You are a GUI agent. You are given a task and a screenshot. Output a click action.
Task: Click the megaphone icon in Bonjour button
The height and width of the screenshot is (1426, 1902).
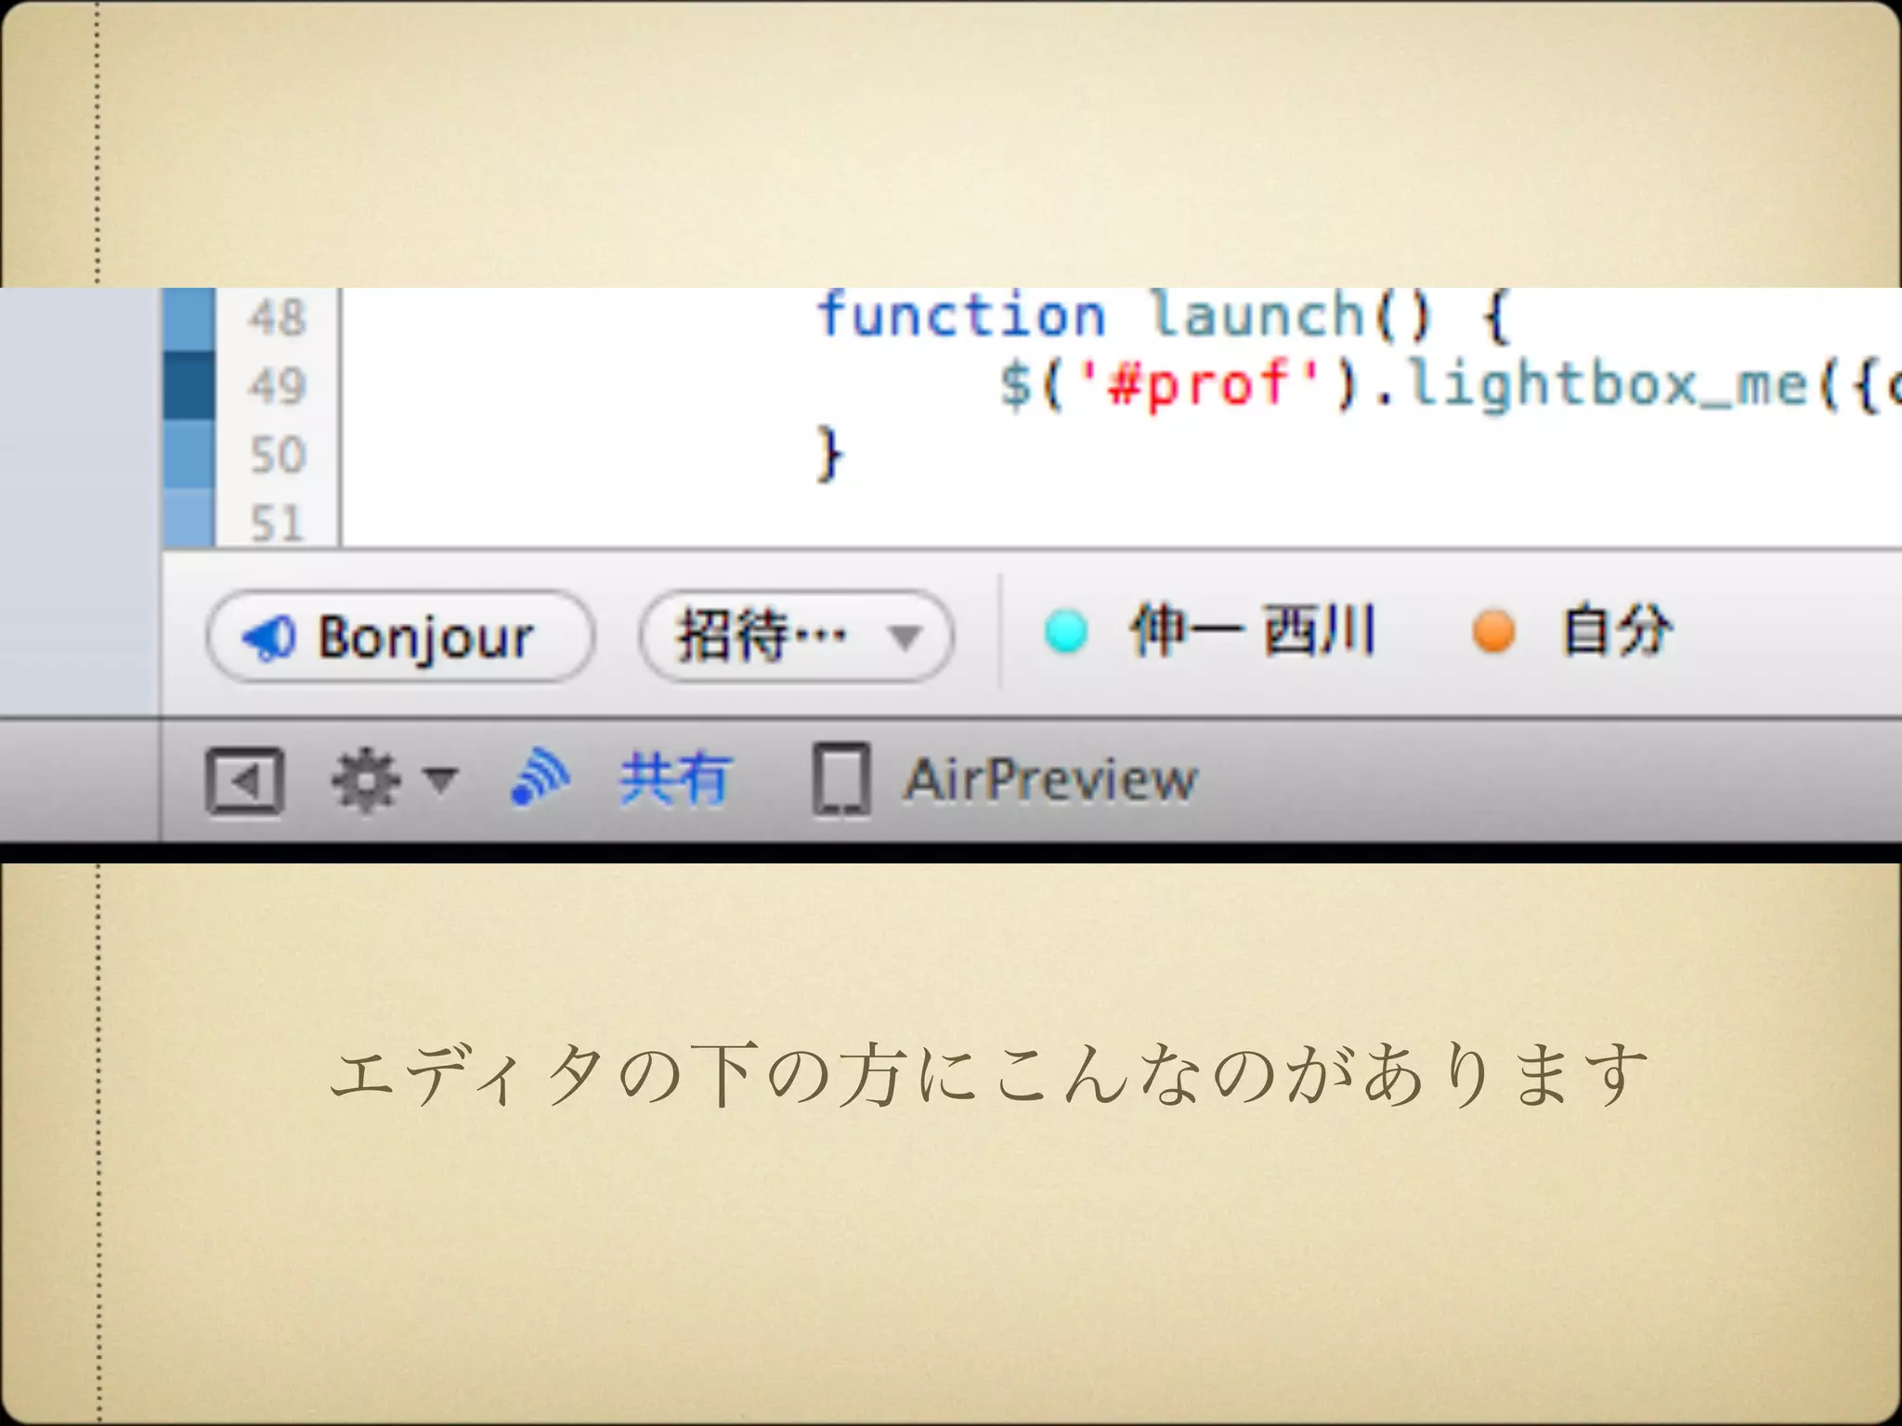coord(268,638)
